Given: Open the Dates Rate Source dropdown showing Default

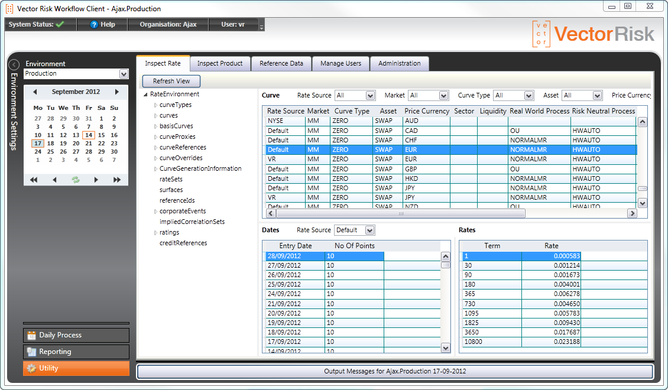Looking at the screenshot, I should [370, 230].
